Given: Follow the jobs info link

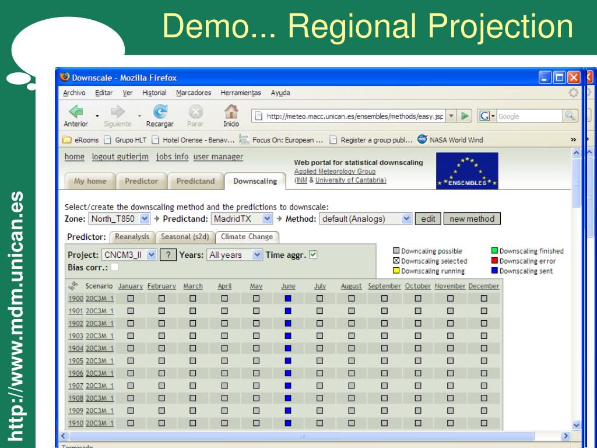Looking at the screenshot, I should pos(172,156).
